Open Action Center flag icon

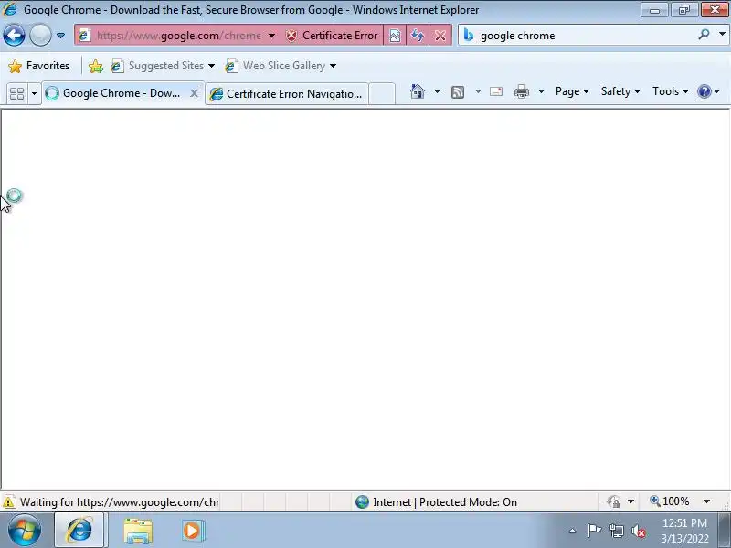[x=594, y=531]
